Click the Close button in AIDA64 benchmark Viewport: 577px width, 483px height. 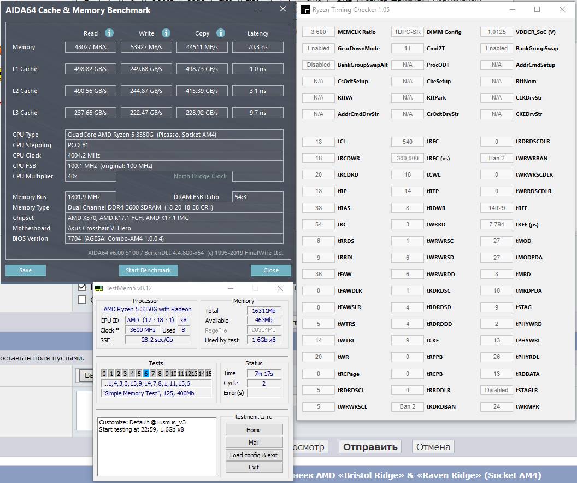[271, 270]
